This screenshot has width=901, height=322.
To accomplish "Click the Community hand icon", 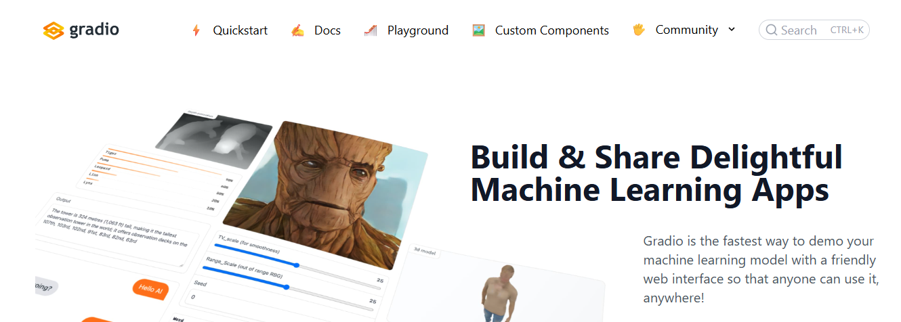I will (x=638, y=30).
